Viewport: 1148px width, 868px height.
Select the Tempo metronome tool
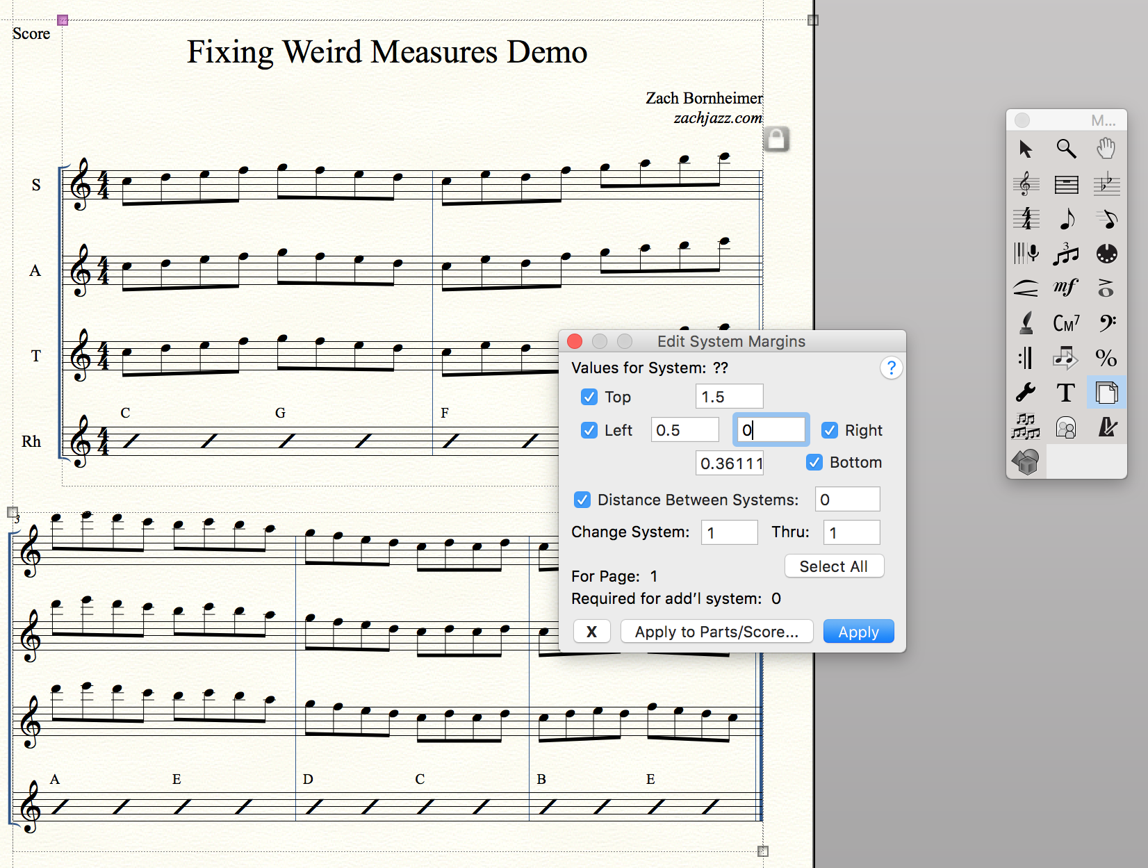pos(1106,427)
